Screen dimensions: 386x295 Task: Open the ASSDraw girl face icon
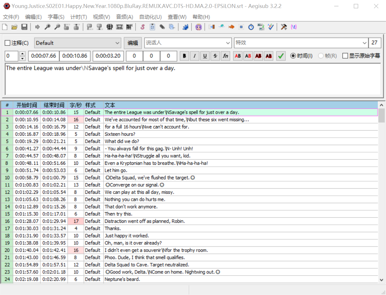click(x=198, y=27)
